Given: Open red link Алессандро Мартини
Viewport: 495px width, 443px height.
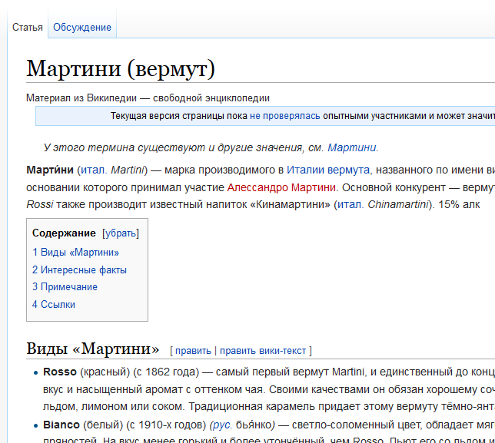Looking at the screenshot, I should tap(281, 187).
